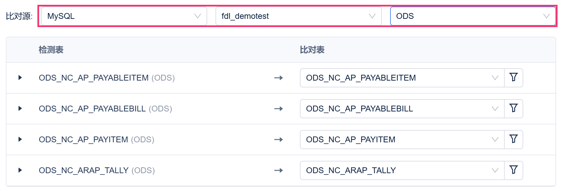Open ODS_NC_AP_PAYABLEBILL comparison table dropdown
This screenshot has height=191, width=562.
401,109
